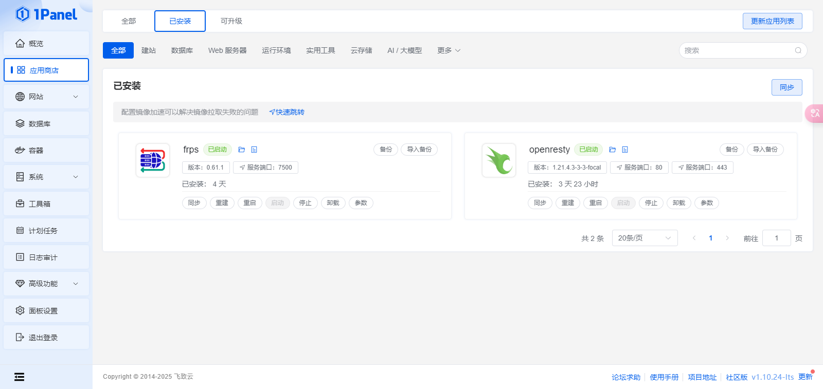Select the 数据库 category filter
Screen dimensions: 823x389
[182, 50]
